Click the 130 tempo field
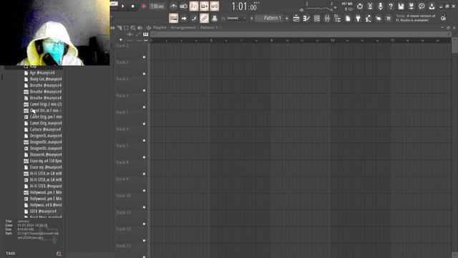Image resolution: width=458 pixels, height=258 pixels. [x=157, y=6]
